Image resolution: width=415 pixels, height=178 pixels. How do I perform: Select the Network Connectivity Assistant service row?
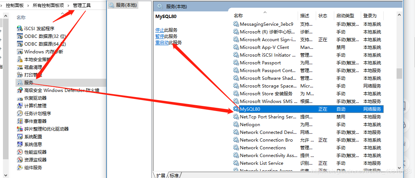point(308,155)
